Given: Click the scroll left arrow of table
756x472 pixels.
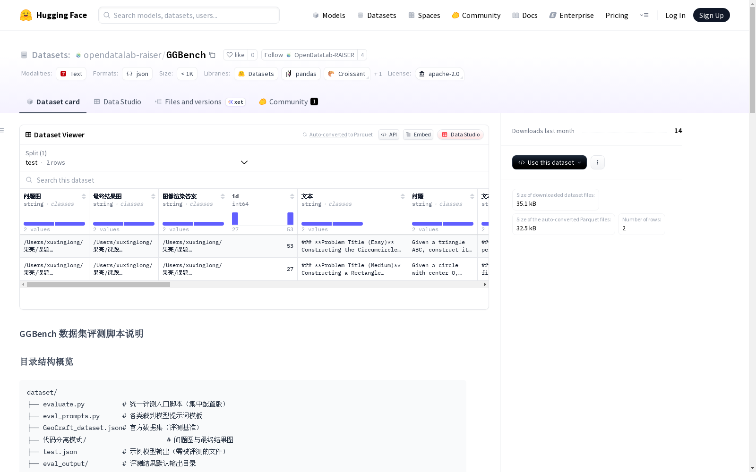Looking at the screenshot, I should [x=23, y=284].
